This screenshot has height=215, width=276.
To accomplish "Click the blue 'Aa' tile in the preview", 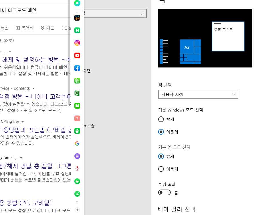I will 187,46.
